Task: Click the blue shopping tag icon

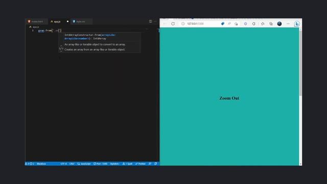Action: click(223, 24)
